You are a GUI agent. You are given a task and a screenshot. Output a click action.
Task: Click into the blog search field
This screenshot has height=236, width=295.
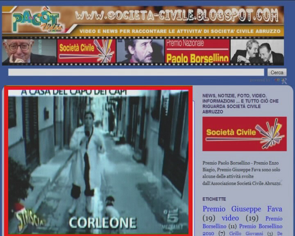(x=136, y=72)
